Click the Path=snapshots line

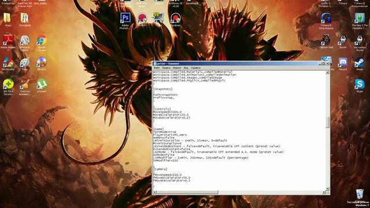tap(165, 95)
